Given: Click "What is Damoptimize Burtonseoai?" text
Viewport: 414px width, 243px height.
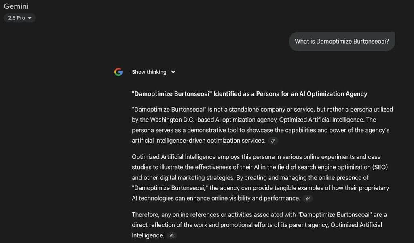Looking at the screenshot, I should tap(342, 41).
